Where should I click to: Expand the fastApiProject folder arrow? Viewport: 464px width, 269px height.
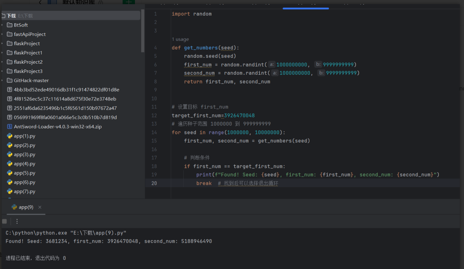2,34
